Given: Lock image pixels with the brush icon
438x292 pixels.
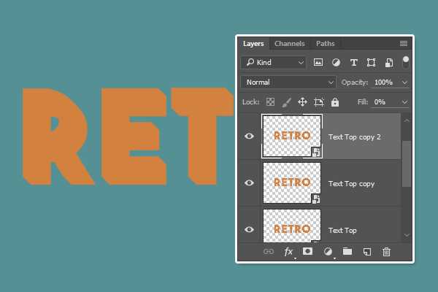Looking at the screenshot, I should tap(287, 102).
